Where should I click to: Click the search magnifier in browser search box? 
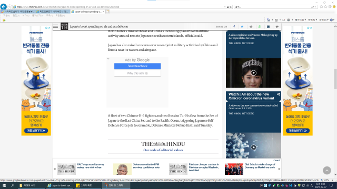click(312, 7)
